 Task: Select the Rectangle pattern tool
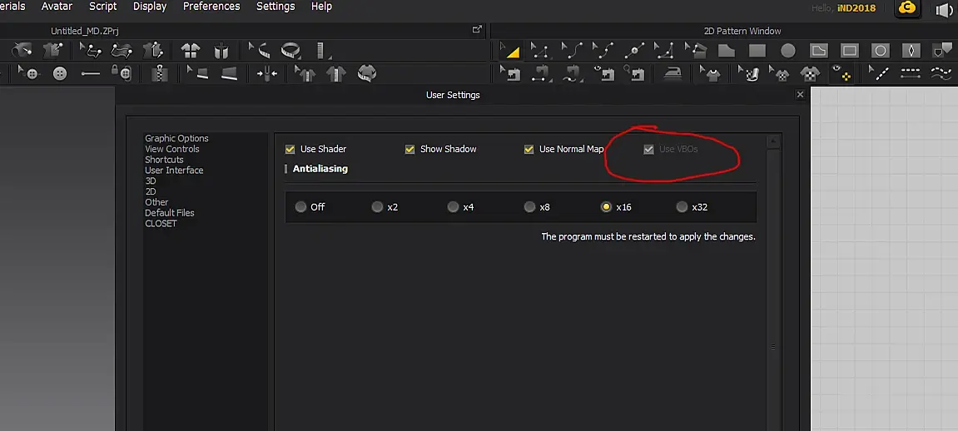click(x=757, y=51)
